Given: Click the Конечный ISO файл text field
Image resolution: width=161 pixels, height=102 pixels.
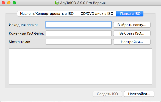Looking at the screenshot, I should click(79, 33).
